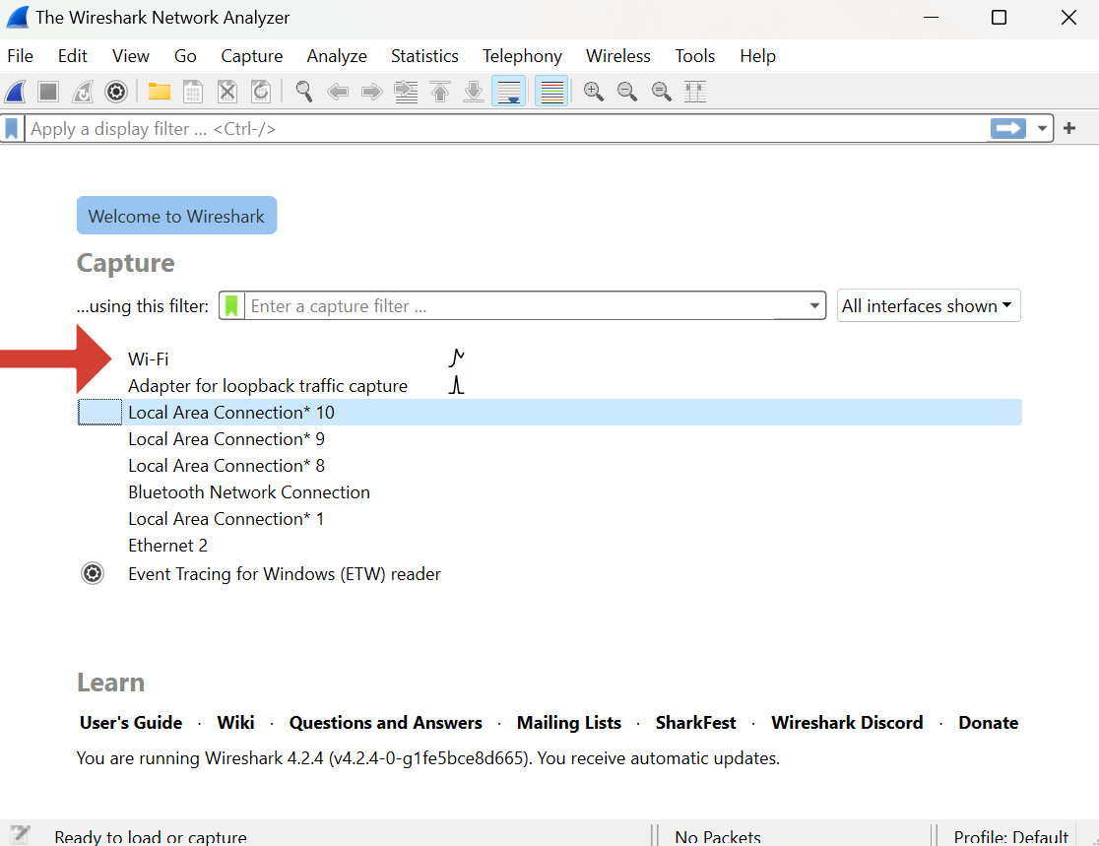Screen dimensions: 1099x846
Task: Open the Telephony menu
Action: pos(522,56)
